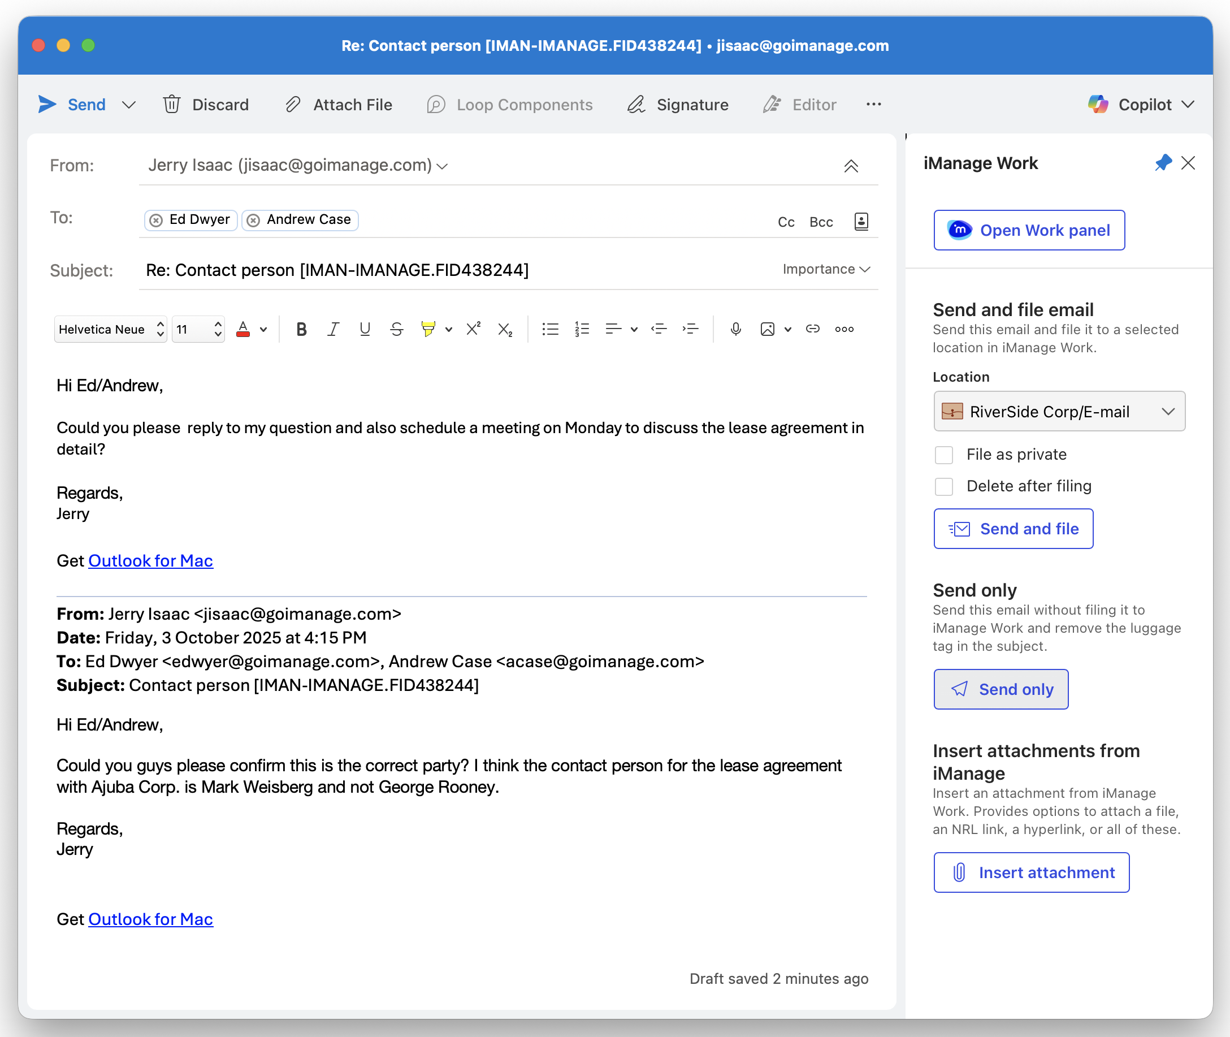Viewport: 1230px width, 1037px height.
Task: Toggle strikethrough text formatting
Action: click(397, 329)
